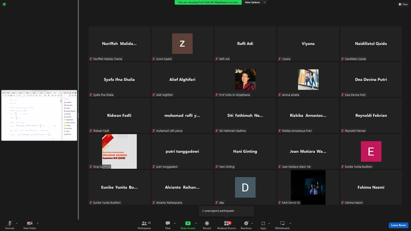Click muted mic icon on putri tunggadewi tile
411x231 pixels.
pyautogui.click(x=154, y=167)
